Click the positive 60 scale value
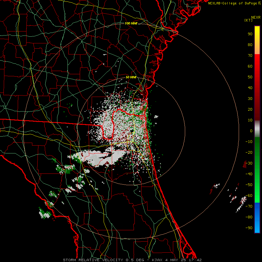 pyautogui.click(x=250, y=66)
